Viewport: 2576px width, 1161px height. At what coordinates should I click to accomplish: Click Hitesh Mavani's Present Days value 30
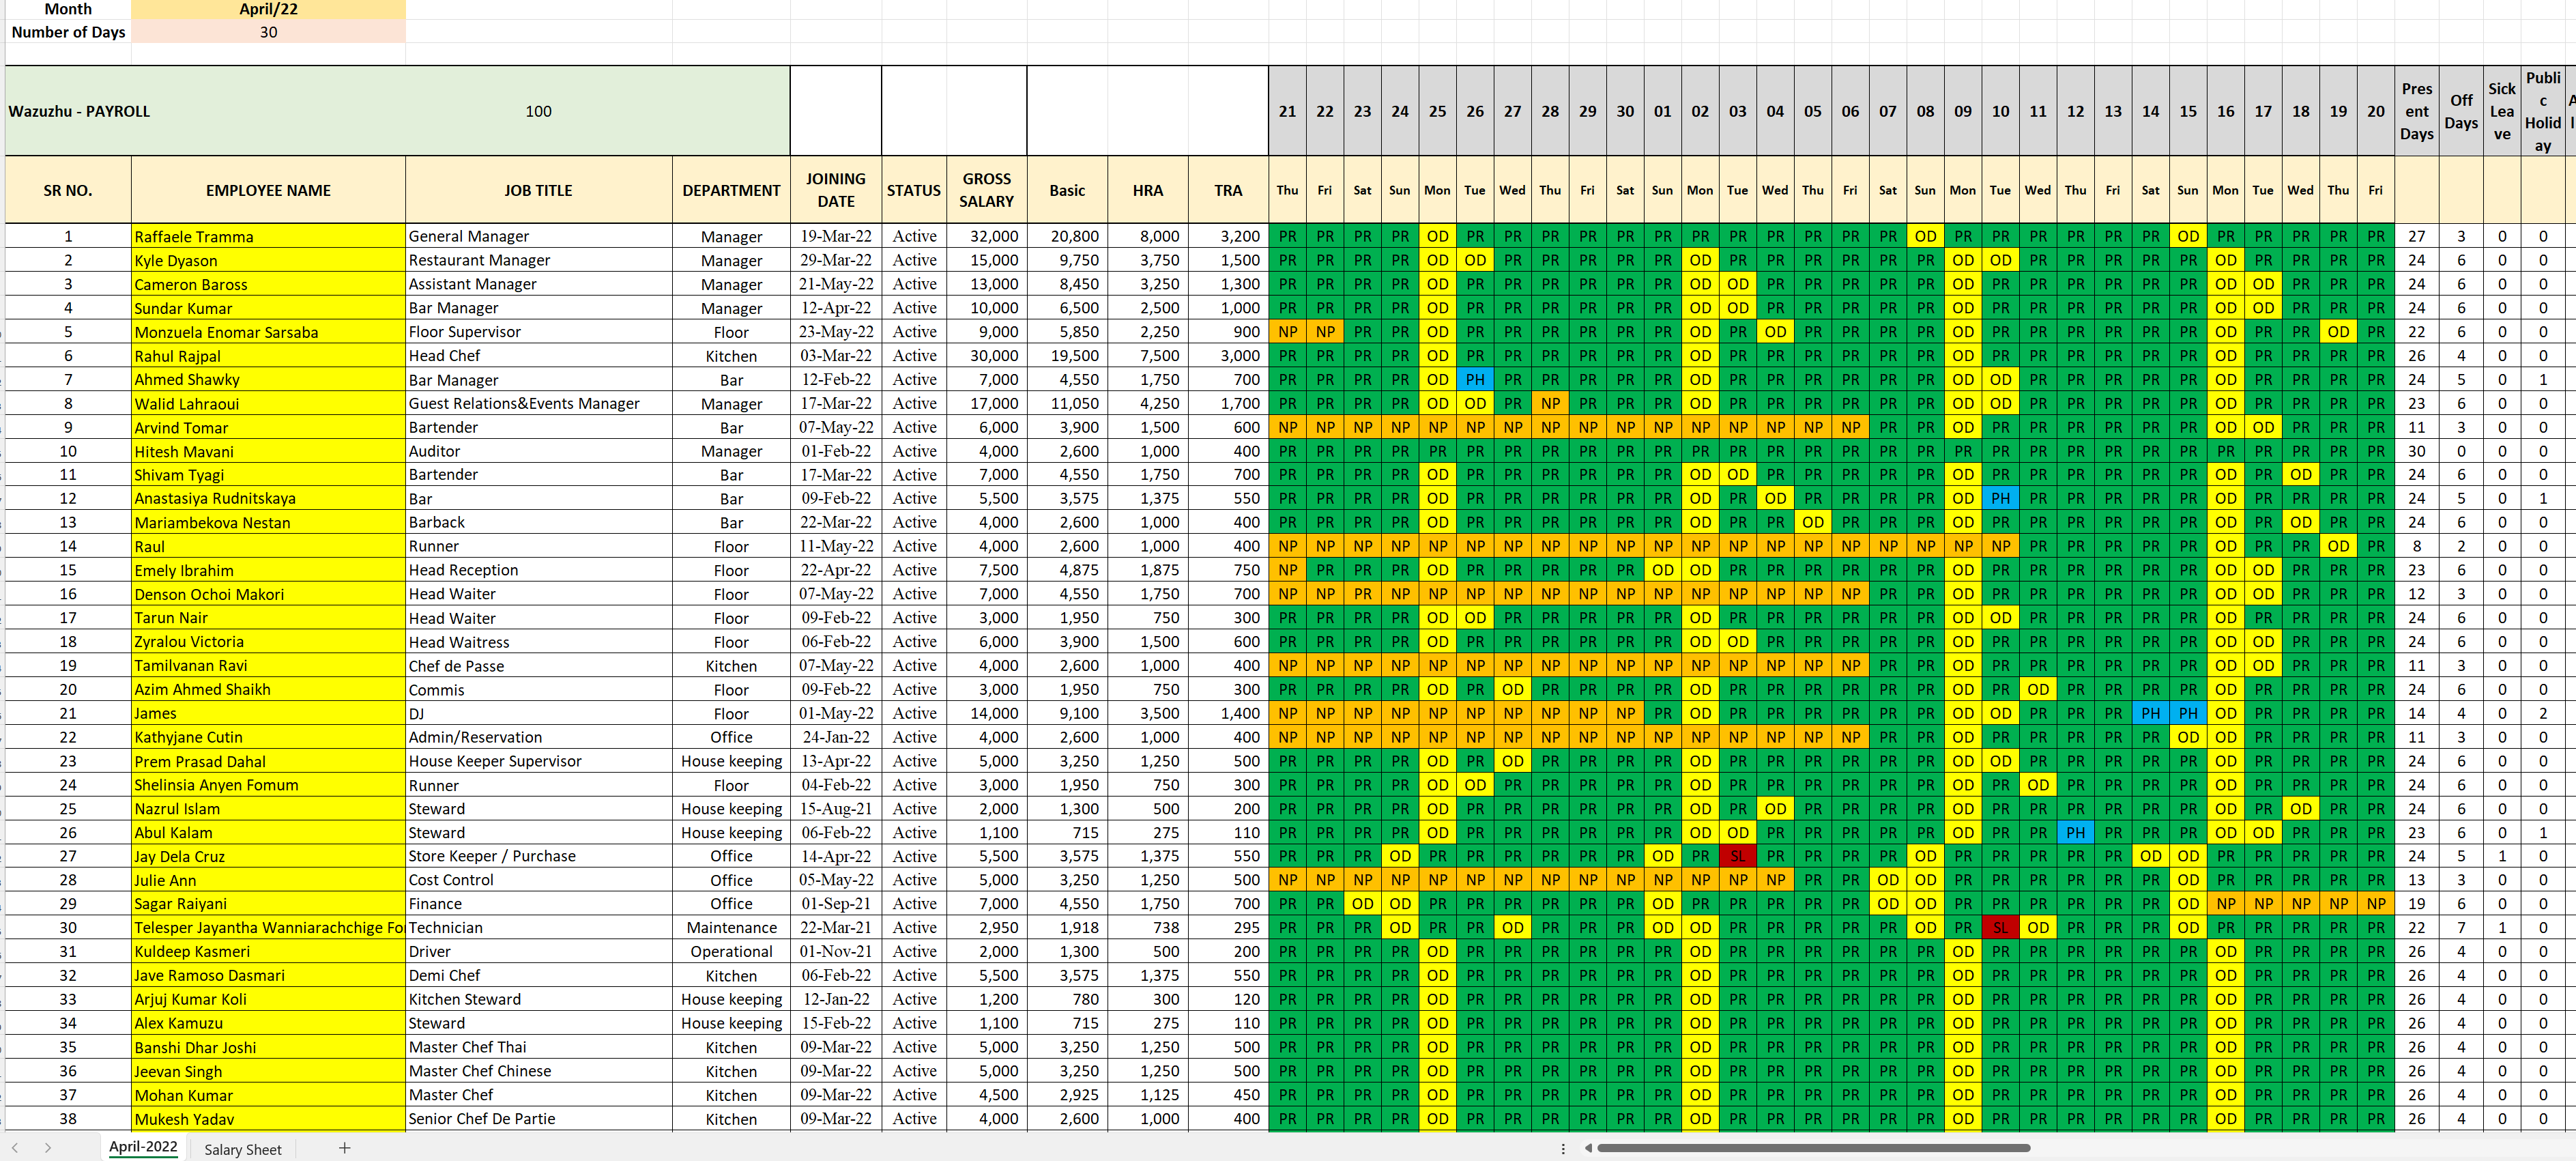coord(2416,451)
